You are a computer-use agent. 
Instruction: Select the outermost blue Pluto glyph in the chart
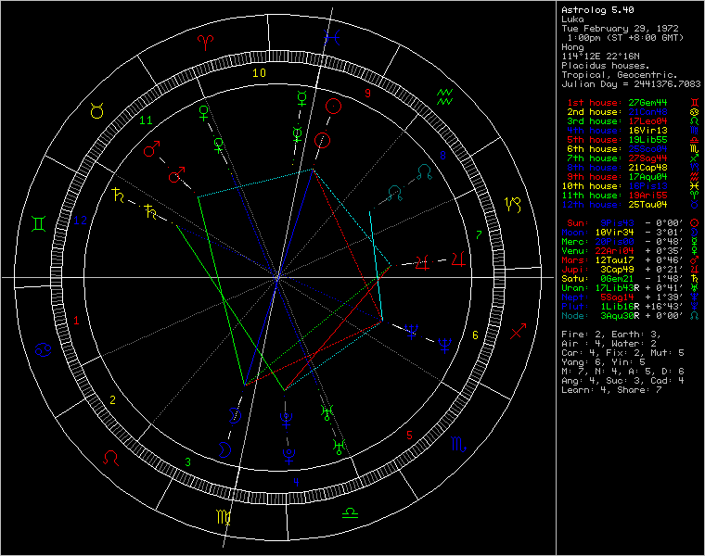(288, 455)
